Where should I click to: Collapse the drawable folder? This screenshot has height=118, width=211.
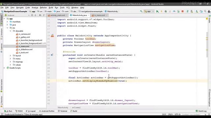coord(10,31)
